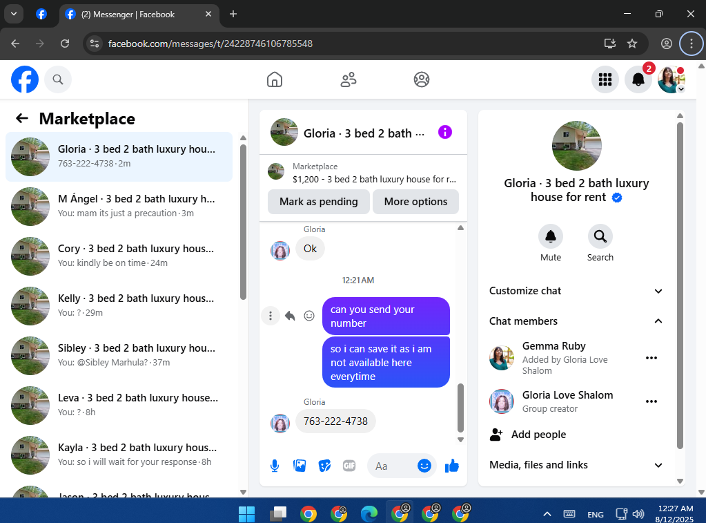Open the account profile picture menu
This screenshot has width=706, height=523.
[x=671, y=79]
